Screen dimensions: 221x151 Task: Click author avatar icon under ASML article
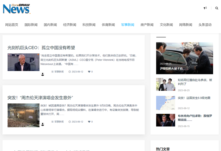[43, 74]
